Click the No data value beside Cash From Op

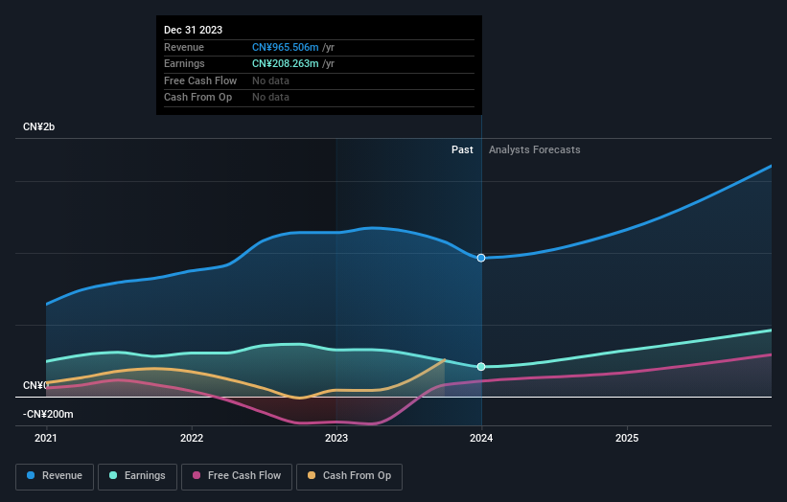[270, 98]
